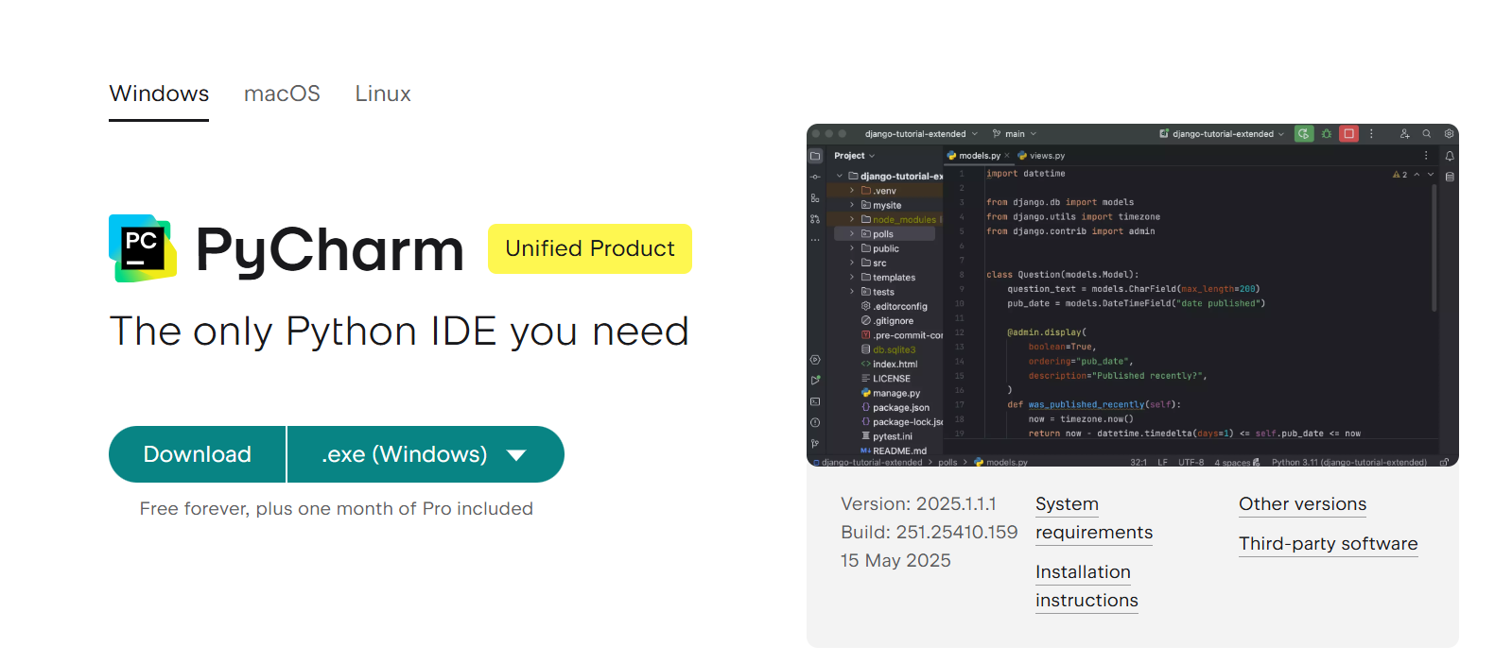Click the 4 spaces indent setting
This screenshot has height=663, width=1495.
pyautogui.click(x=1231, y=462)
